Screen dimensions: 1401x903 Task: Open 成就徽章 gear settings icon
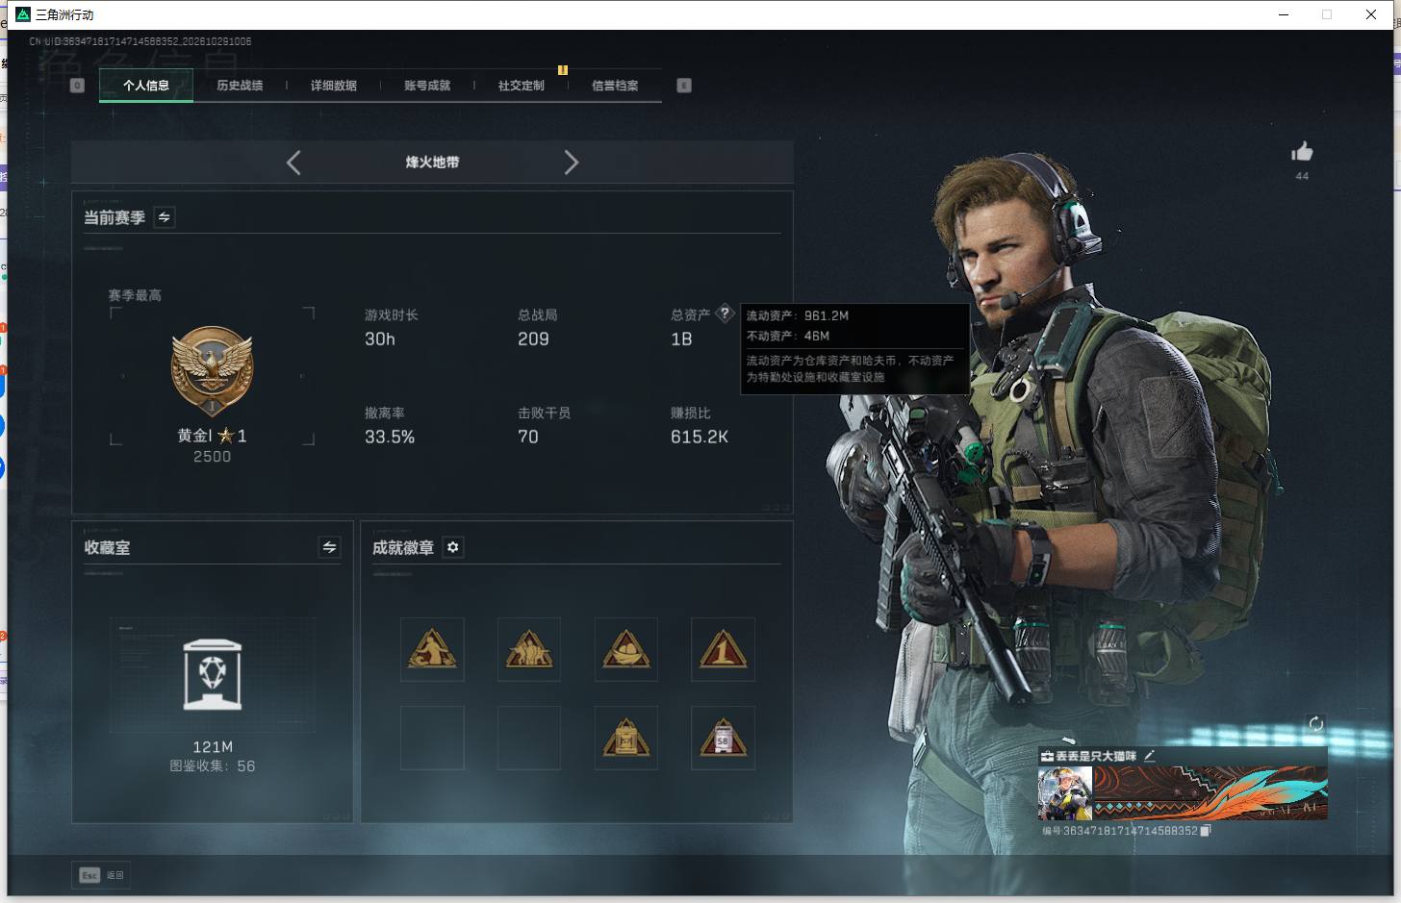[453, 547]
